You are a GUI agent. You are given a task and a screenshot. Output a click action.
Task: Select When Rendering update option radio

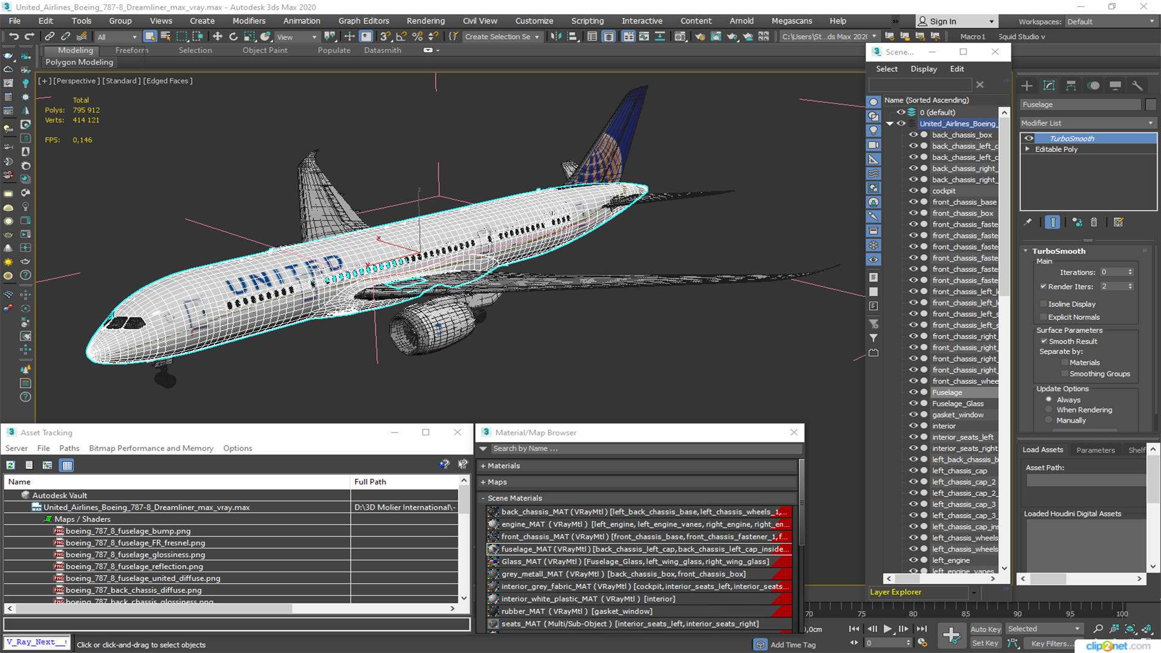tap(1049, 410)
